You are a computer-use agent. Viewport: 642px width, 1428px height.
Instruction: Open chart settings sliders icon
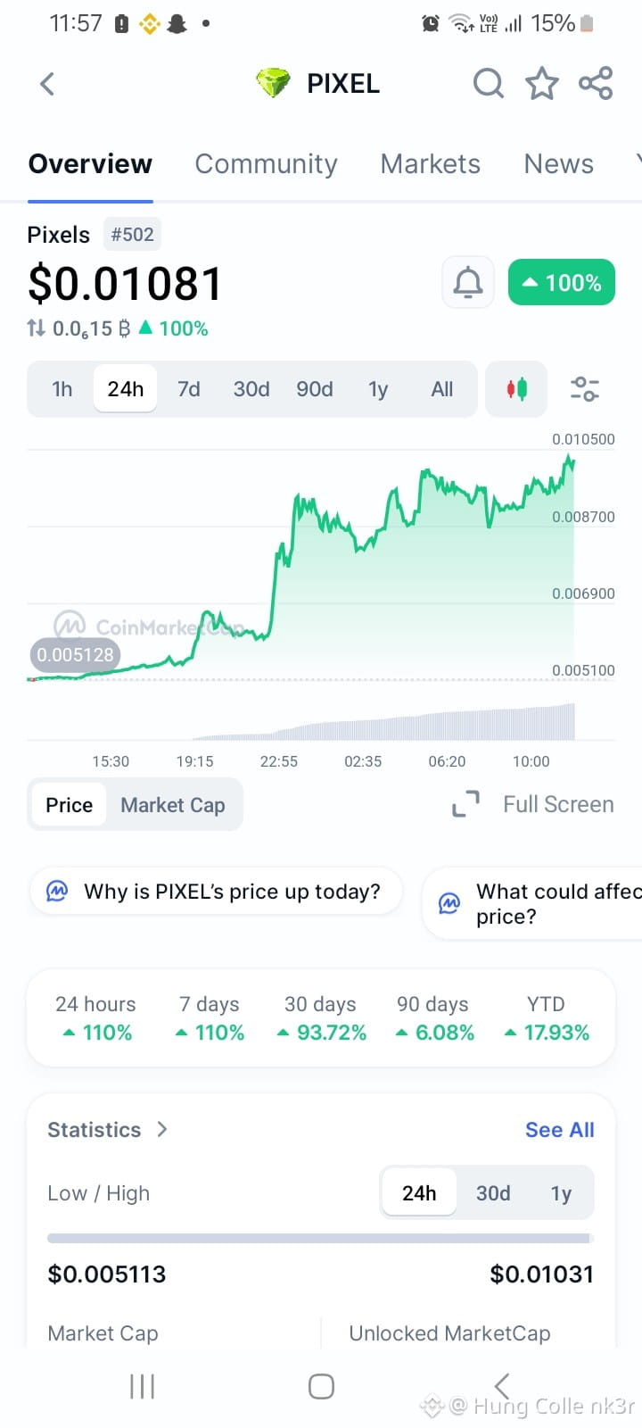[585, 389]
